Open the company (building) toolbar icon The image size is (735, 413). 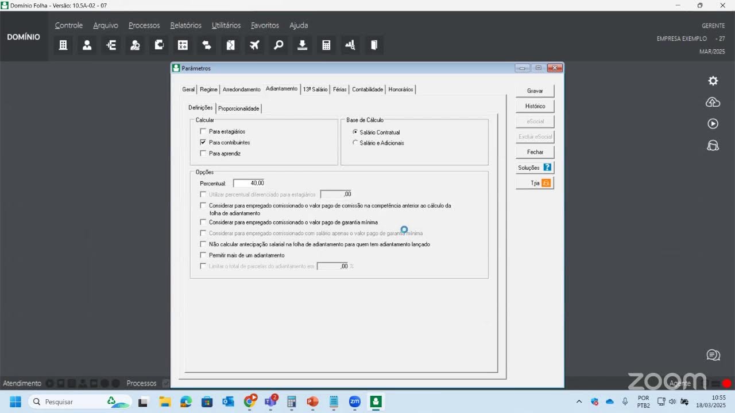point(63,45)
